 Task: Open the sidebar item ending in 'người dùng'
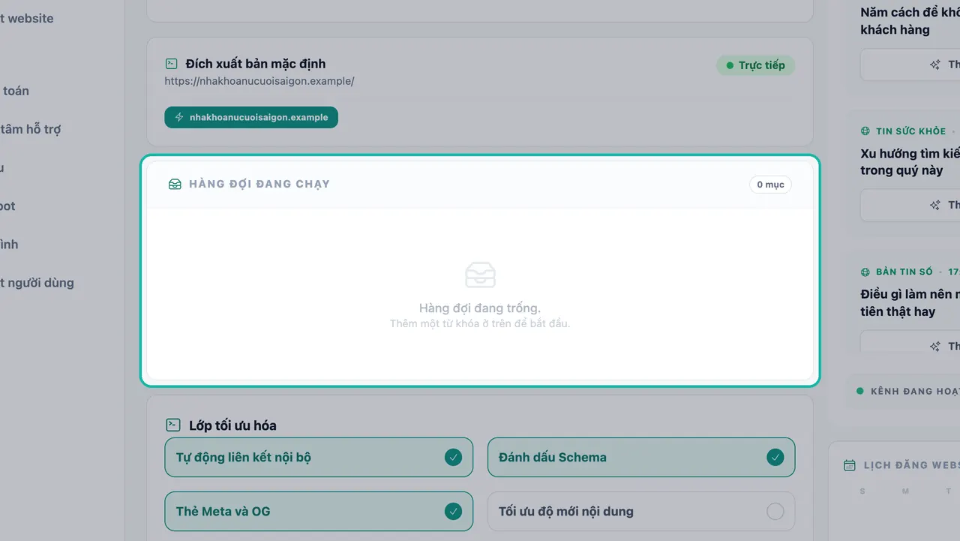[x=37, y=283]
